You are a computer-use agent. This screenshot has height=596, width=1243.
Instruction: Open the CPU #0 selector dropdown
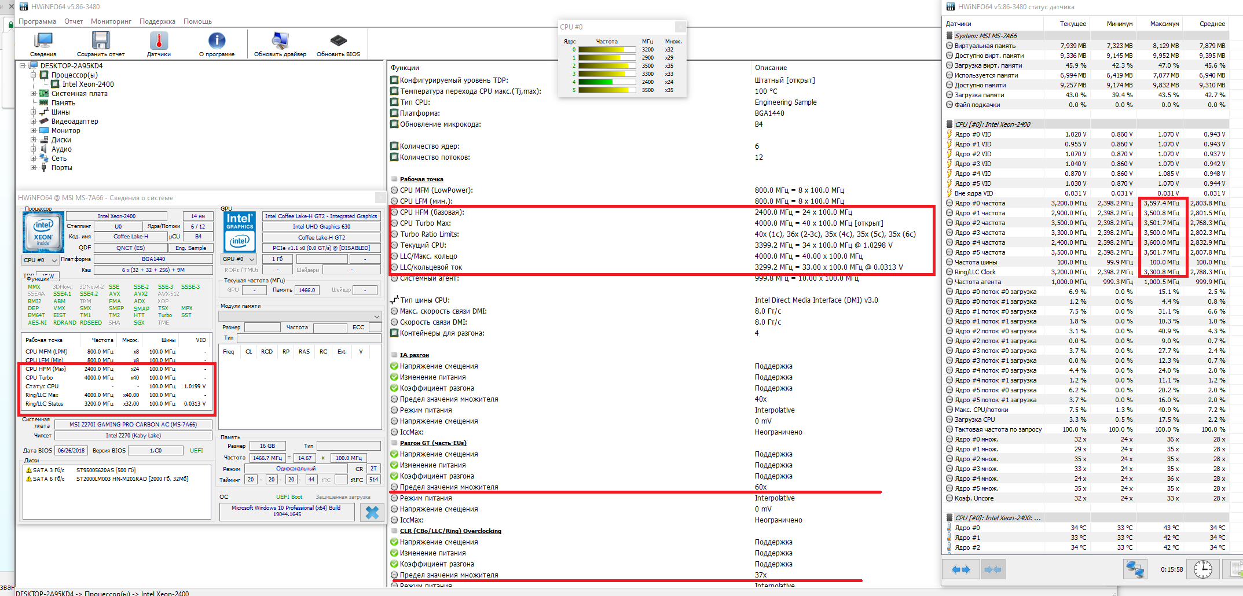[x=41, y=260]
